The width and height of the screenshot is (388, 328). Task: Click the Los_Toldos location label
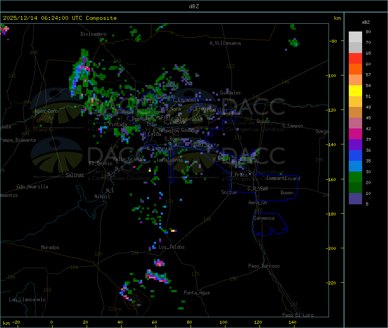click(x=172, y=247)
